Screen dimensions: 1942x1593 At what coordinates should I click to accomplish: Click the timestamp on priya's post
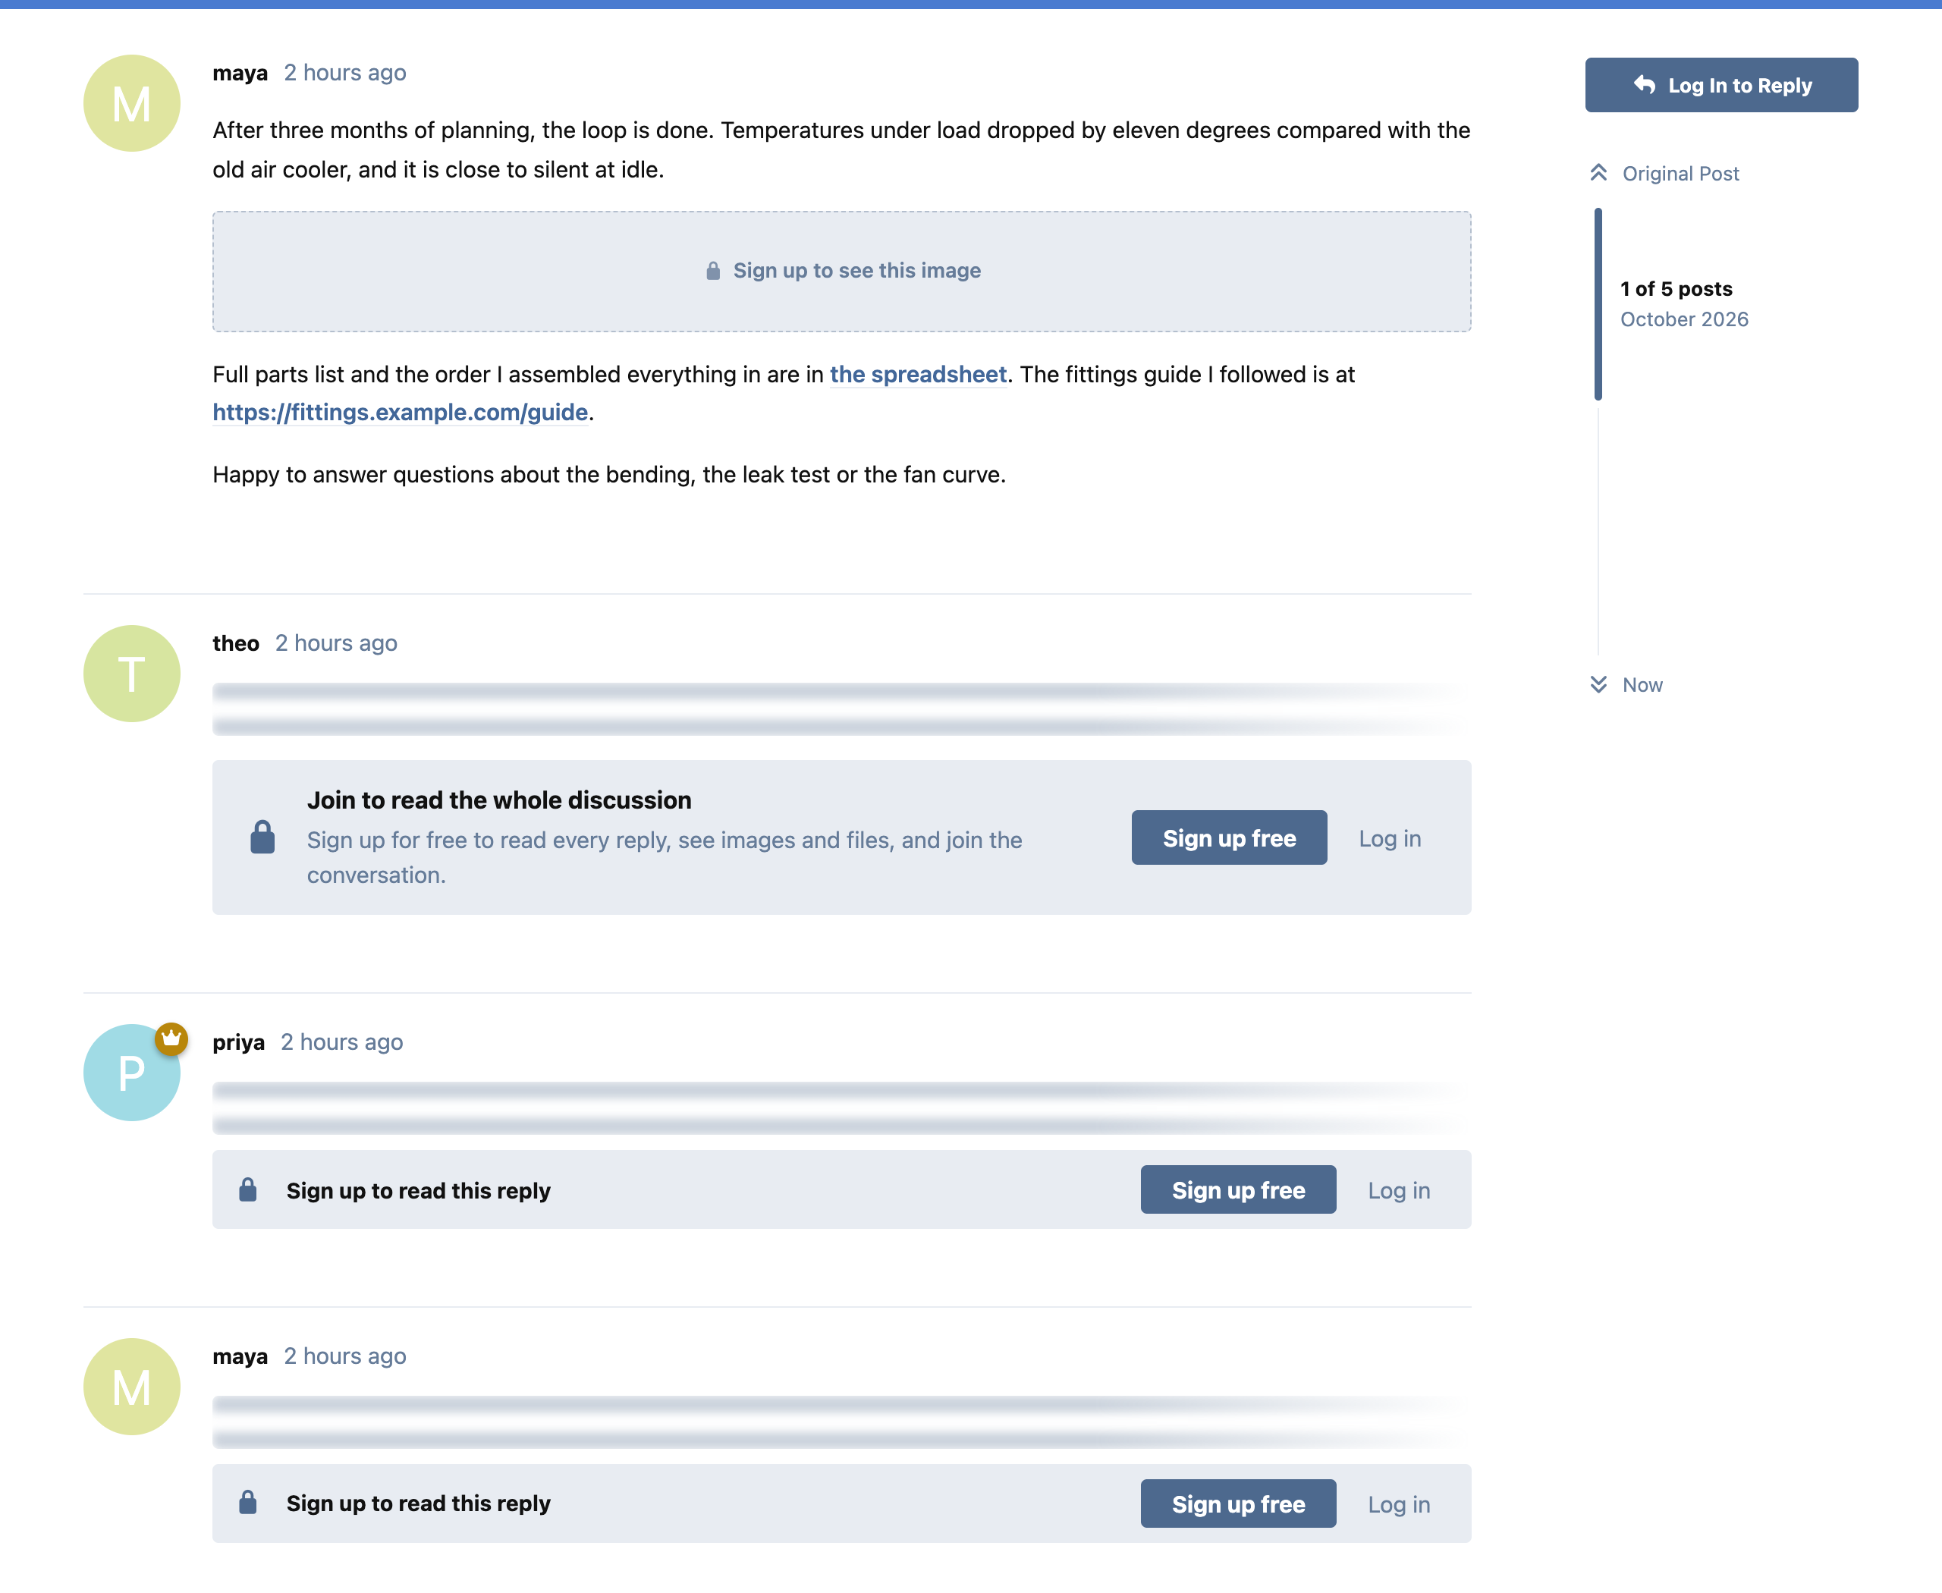[x=341, y=1042]
